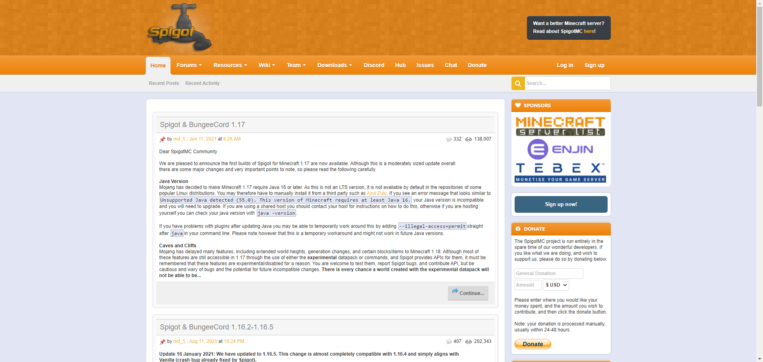Image resolution: width=763 pixels, height=362 pixels.
Task: Click the Sign up now! button
Action: click(561, 204)
